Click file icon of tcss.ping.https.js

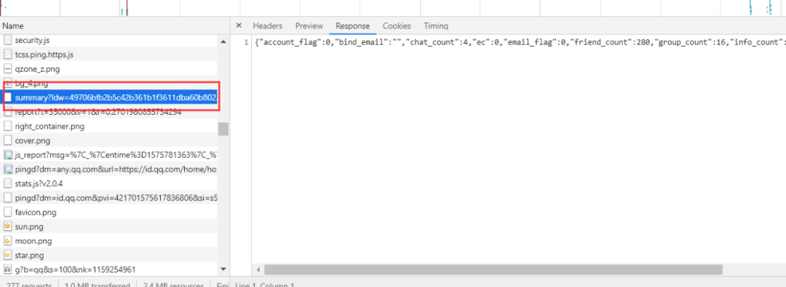(7, 54)
